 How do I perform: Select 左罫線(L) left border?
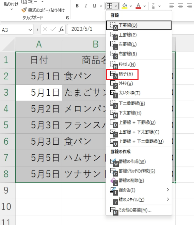139,44
